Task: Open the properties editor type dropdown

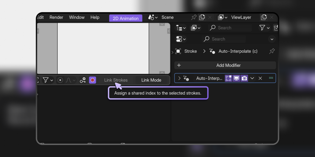Action: (181, 39)
